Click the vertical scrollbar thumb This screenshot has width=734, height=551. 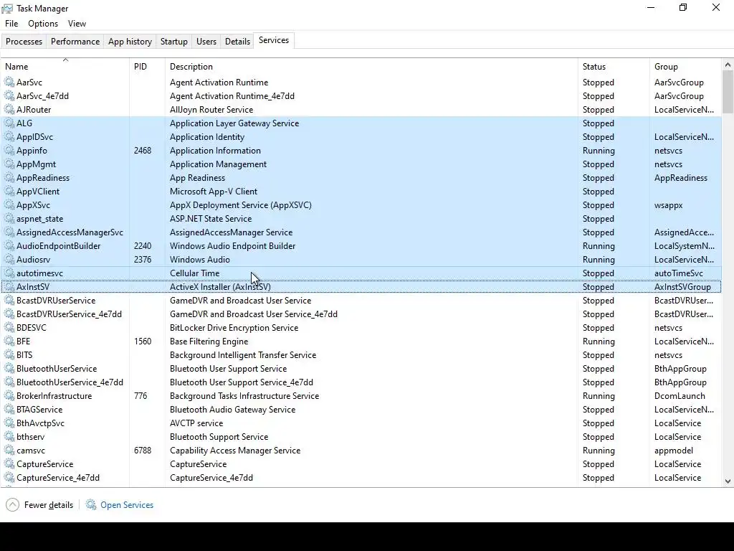click(x=728, y=92)
